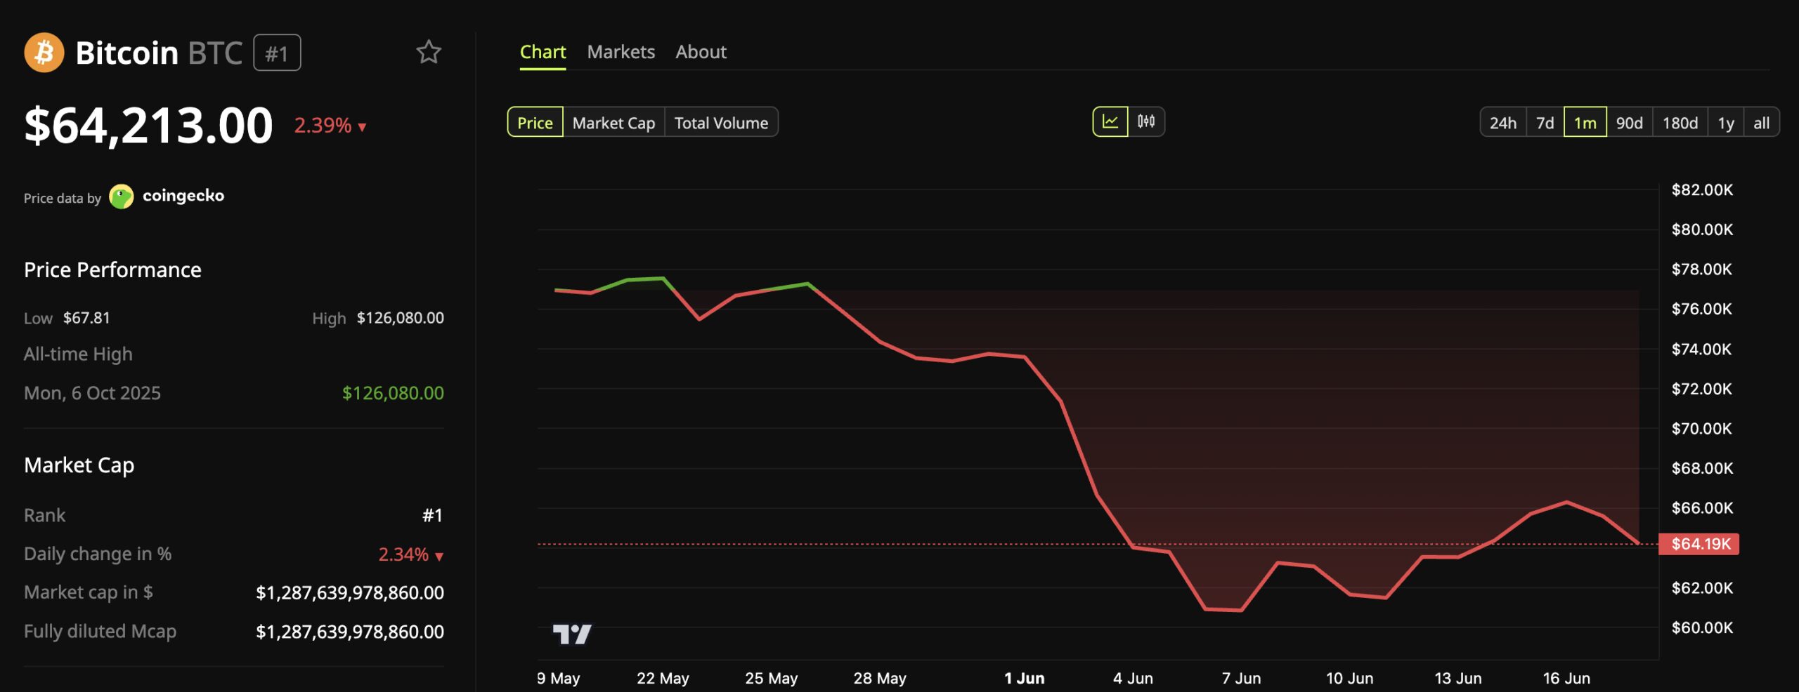Set chart range to 1y

click(x=1726, y=122)
